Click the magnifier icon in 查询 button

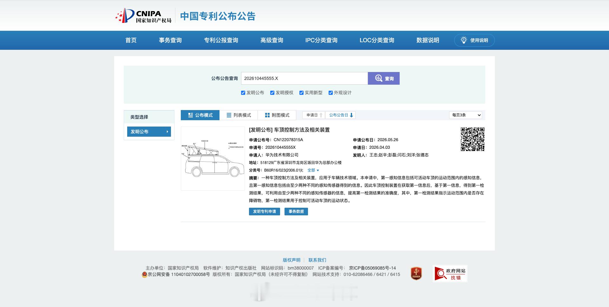coord(378,78)
